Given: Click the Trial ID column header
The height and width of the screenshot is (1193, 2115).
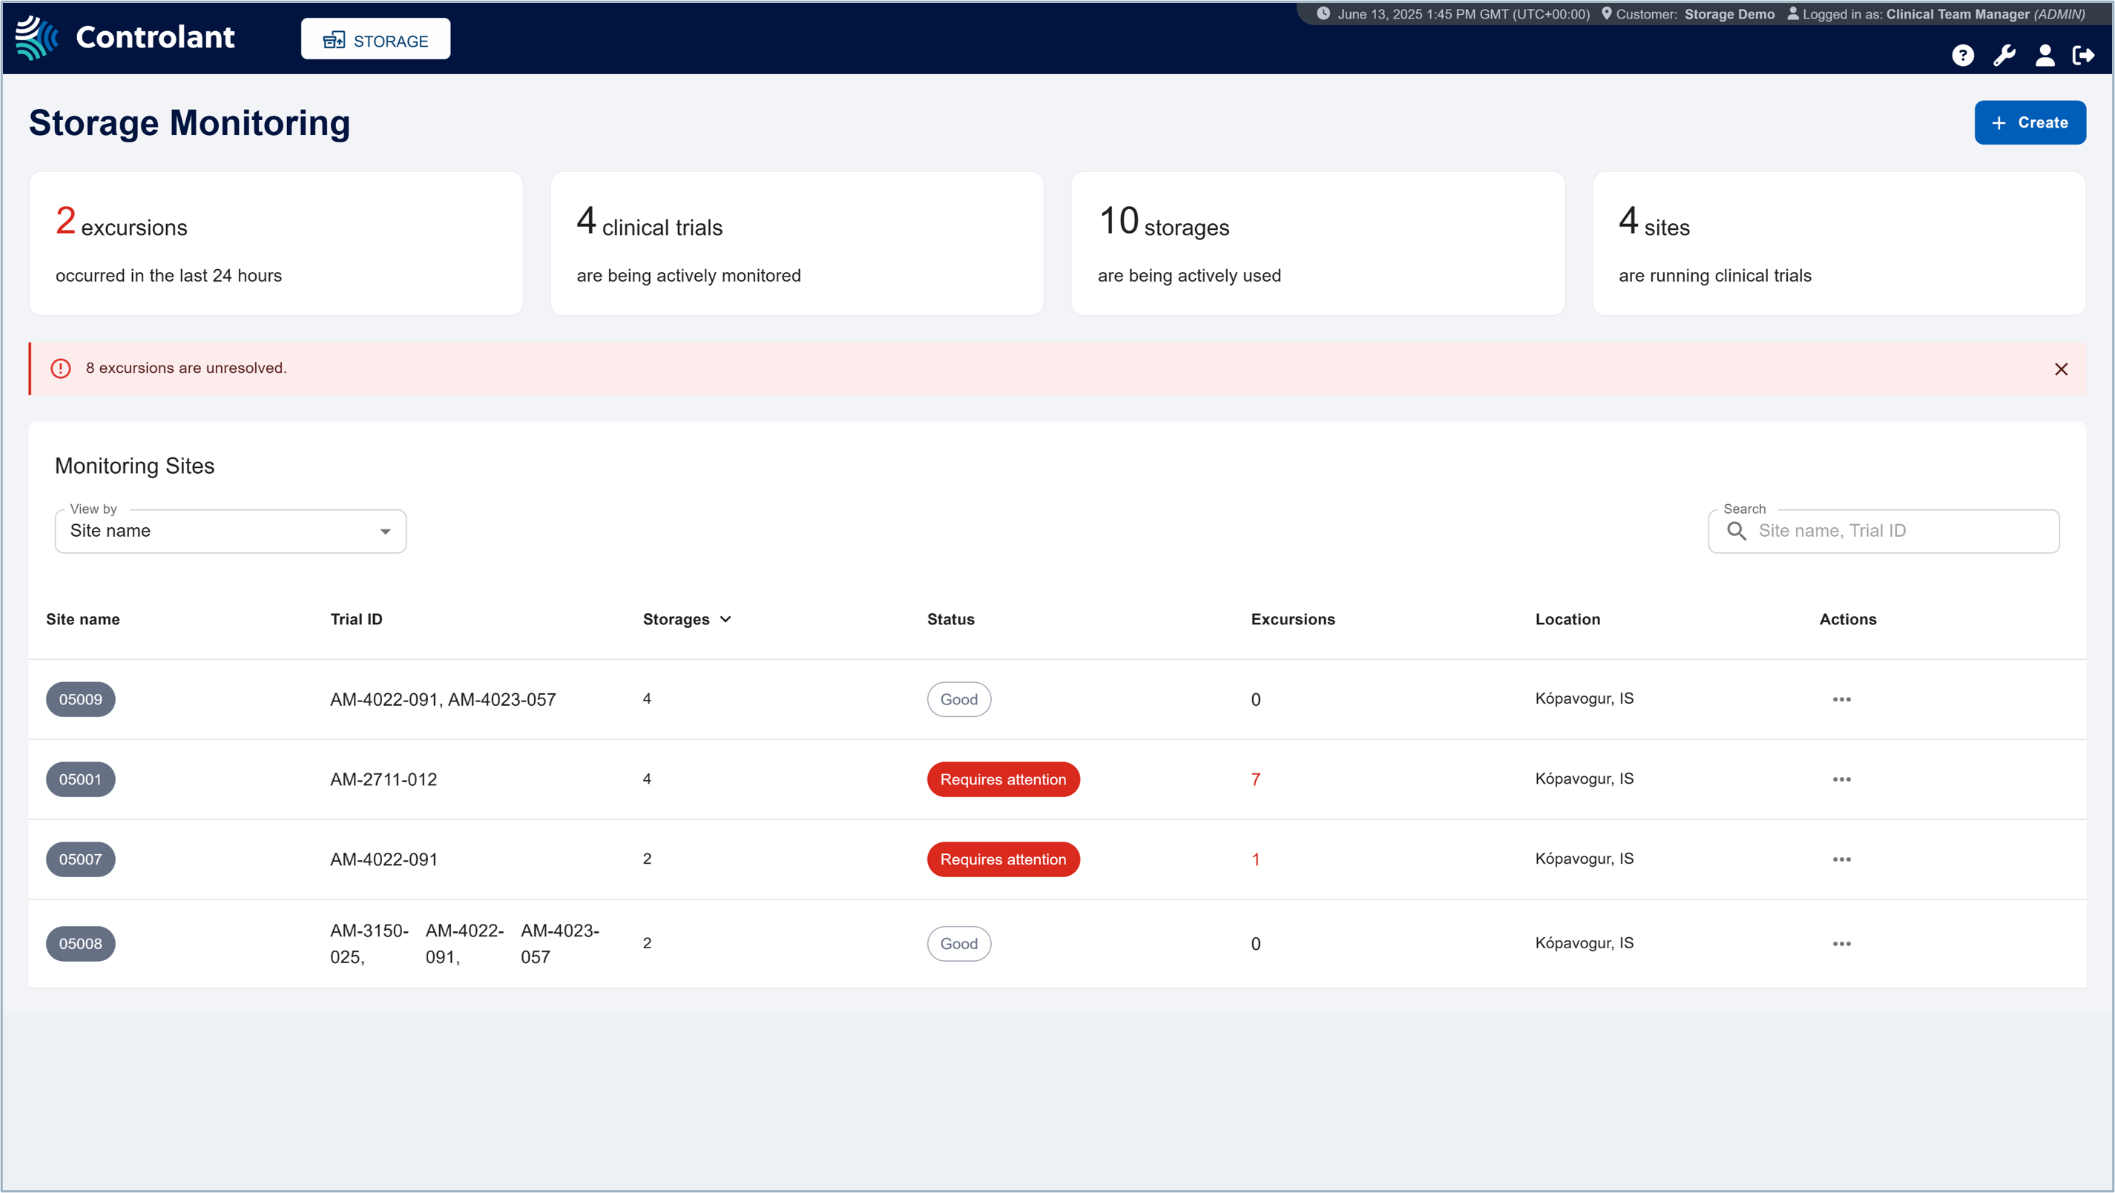Looking at the screenshot, I should (x=356, y=619).
